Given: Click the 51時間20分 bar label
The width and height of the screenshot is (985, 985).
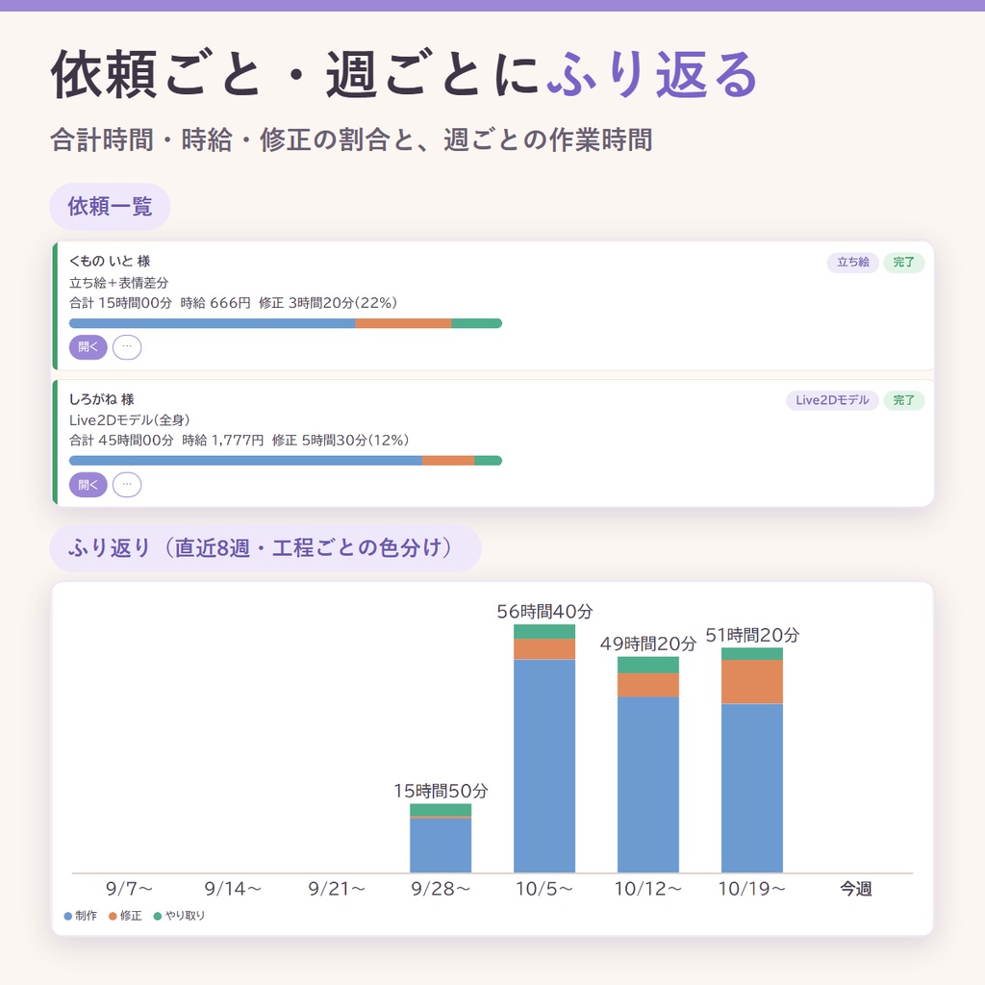Looking at the screenshot, I should (x=752, y=635).
